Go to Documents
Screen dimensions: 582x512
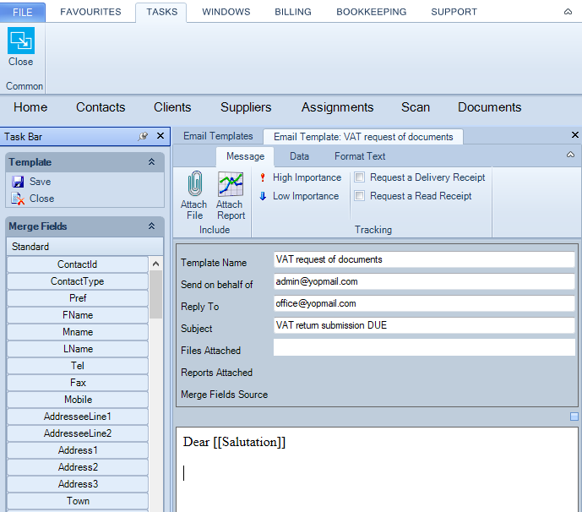click(489, 107)
